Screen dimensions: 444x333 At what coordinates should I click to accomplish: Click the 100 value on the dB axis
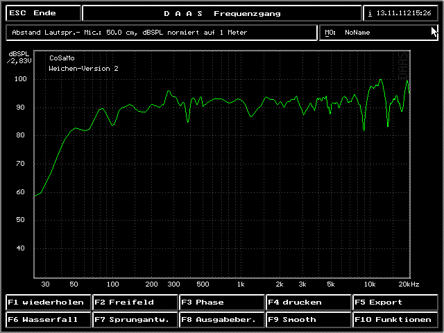[x=20, y=79]
